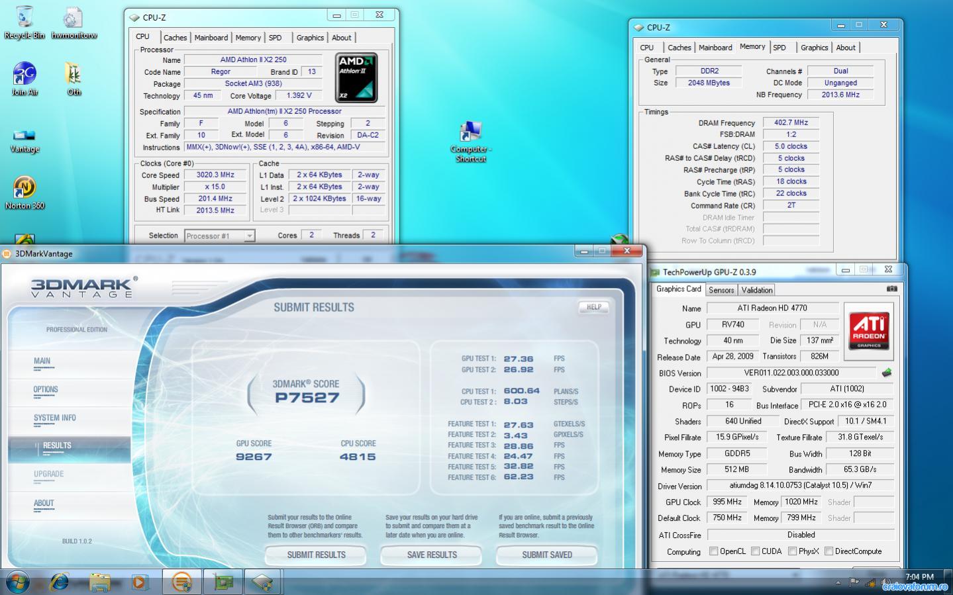
Task: Switch to the Validation tab in GPU-Z
Action: pyautogui.click(x=757, y=290)
